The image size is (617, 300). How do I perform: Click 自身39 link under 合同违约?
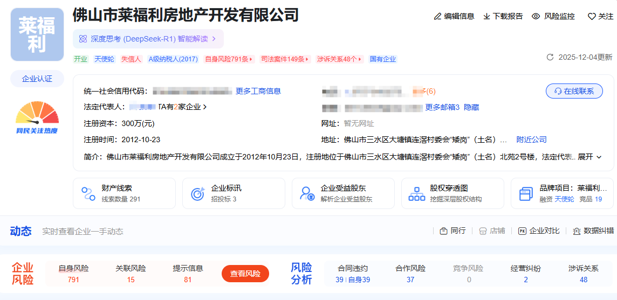[359, 280]
